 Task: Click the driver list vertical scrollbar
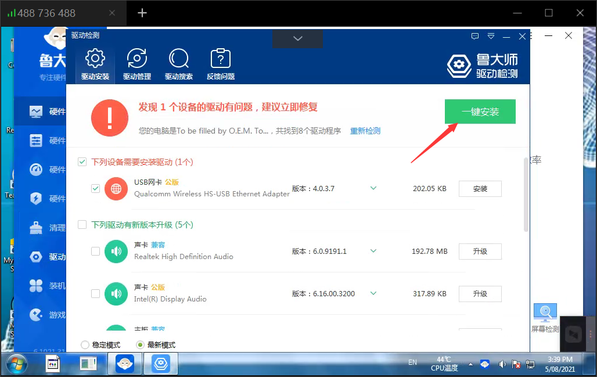(526, 195)
